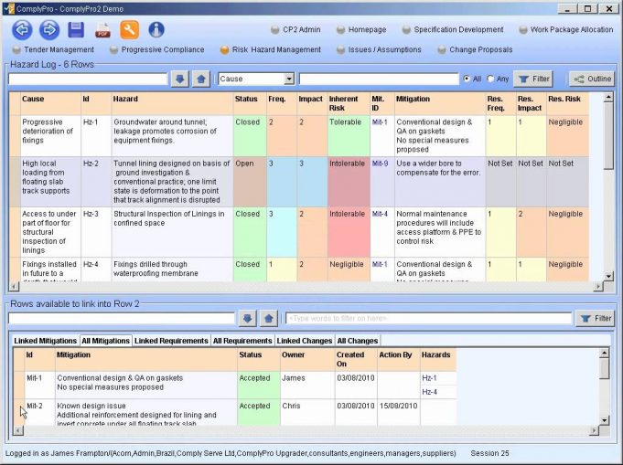The height and width of the screenshot is (465, 623).
Task: Click the blue information icon
Action: (x=156, y=30)
